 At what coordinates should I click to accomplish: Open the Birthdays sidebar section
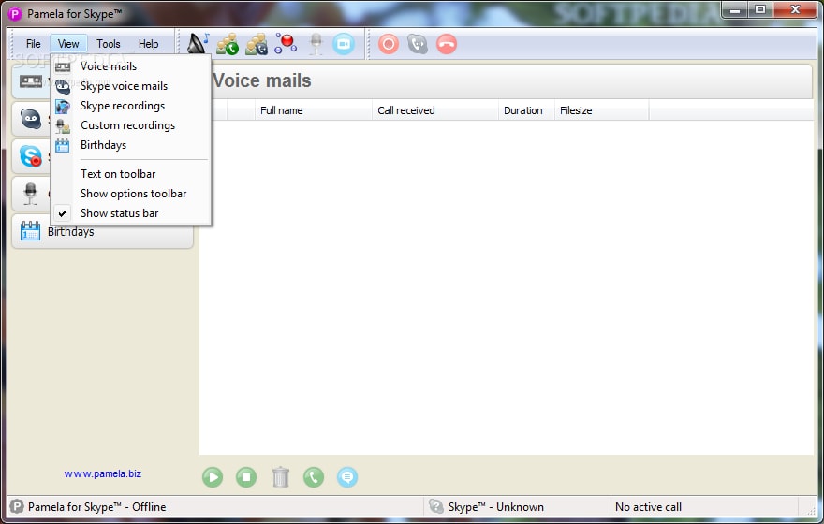[102, 231]
